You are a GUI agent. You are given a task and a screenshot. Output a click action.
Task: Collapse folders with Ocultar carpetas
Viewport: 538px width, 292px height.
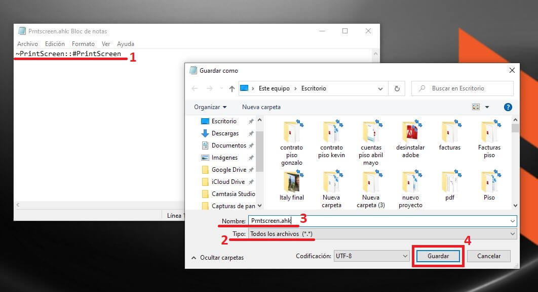[x=217, y=258]
